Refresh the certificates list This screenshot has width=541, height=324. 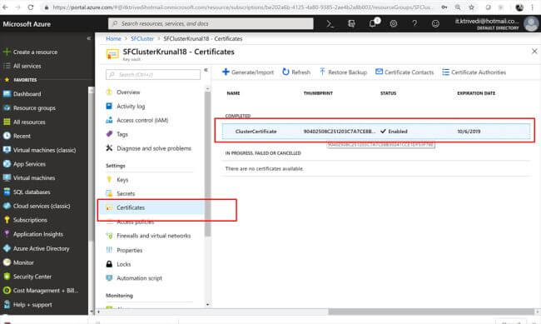[x=296, y=72]
